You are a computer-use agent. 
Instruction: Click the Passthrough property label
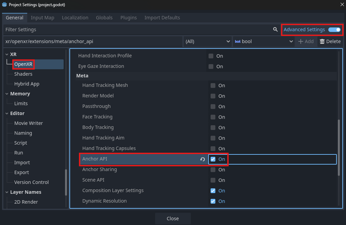click(x=96, y=106)
